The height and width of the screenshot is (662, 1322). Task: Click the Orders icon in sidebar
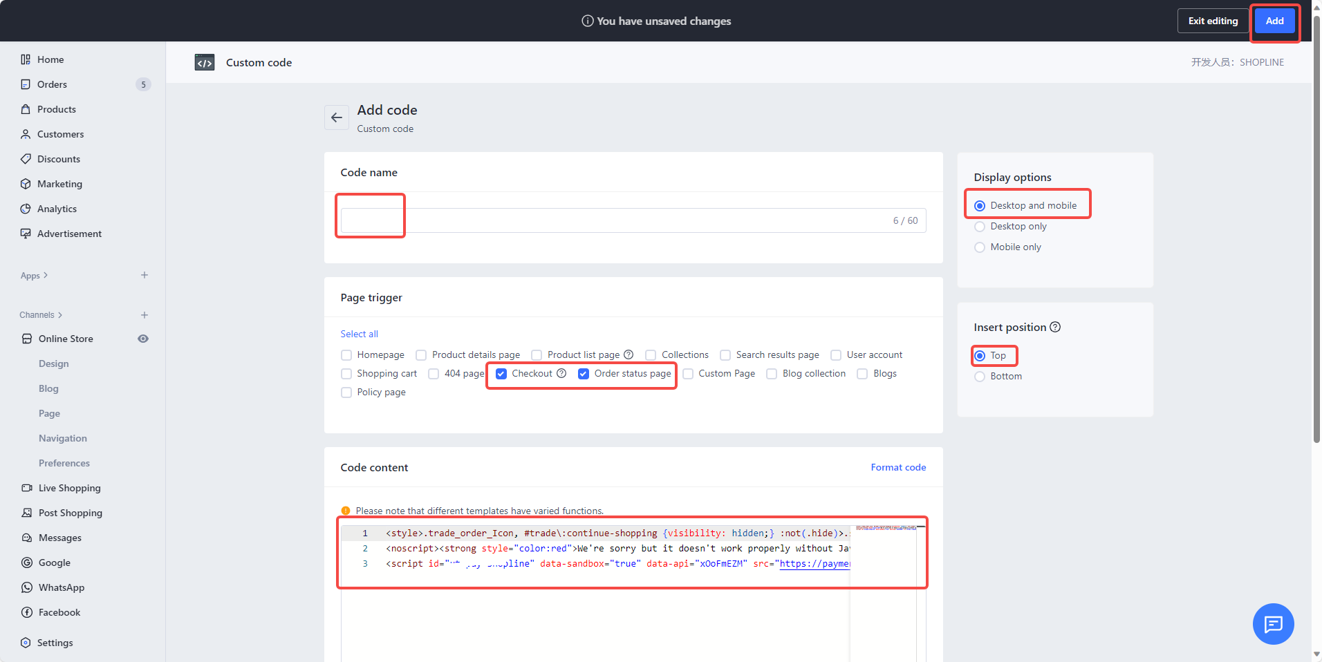(26, 84)
